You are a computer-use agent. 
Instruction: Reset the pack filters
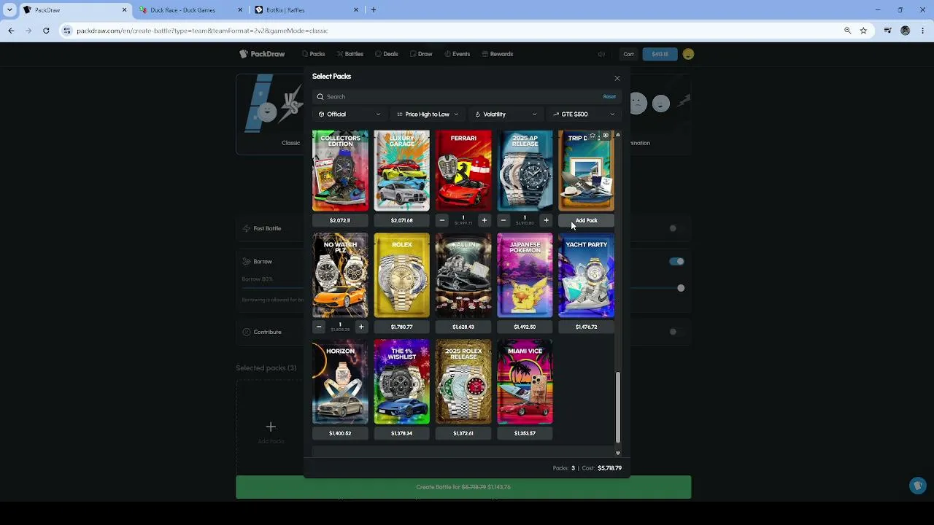(x=609, y=96)
